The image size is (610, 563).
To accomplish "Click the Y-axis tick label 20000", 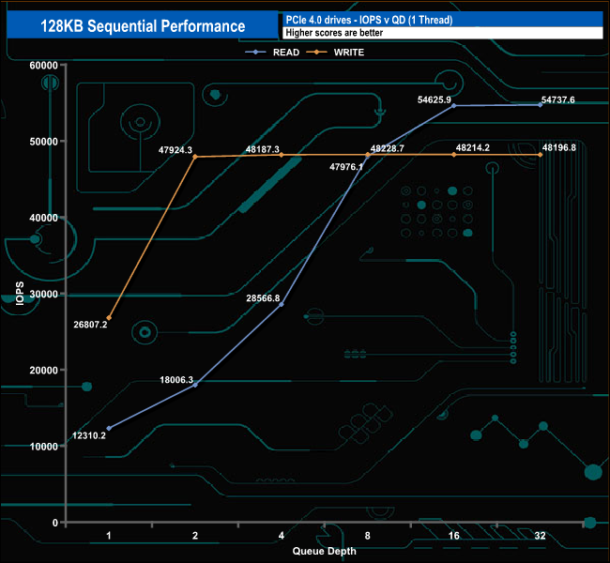I will pyautogui.click(x=43, y=371).
